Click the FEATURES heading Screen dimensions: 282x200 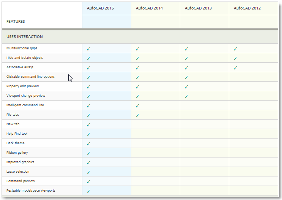click(x=16, y=21)
